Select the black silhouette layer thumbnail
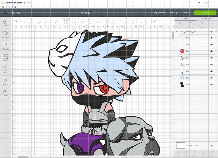 point(182,85)
